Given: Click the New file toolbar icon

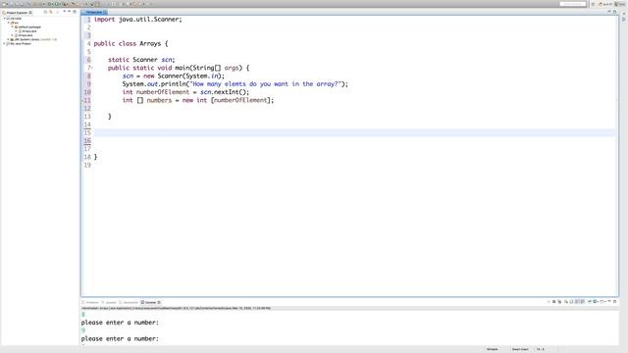Looking at the screenshot, I should (5, 4).
